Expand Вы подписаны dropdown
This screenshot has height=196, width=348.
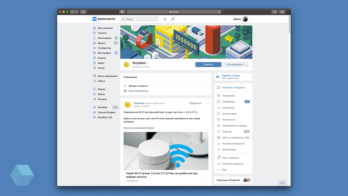pyautogui.click(x=236, y=65)
